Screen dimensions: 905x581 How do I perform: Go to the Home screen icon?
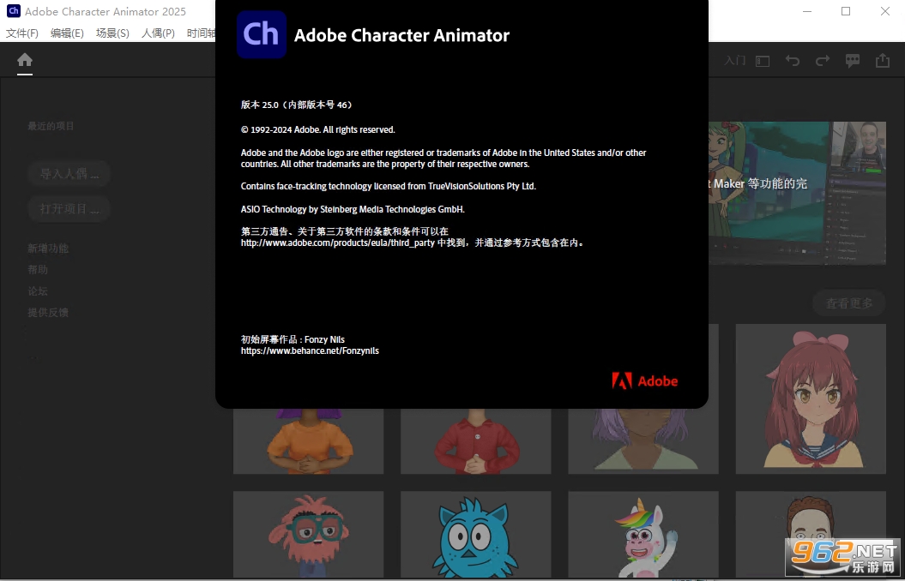(25, 59)
